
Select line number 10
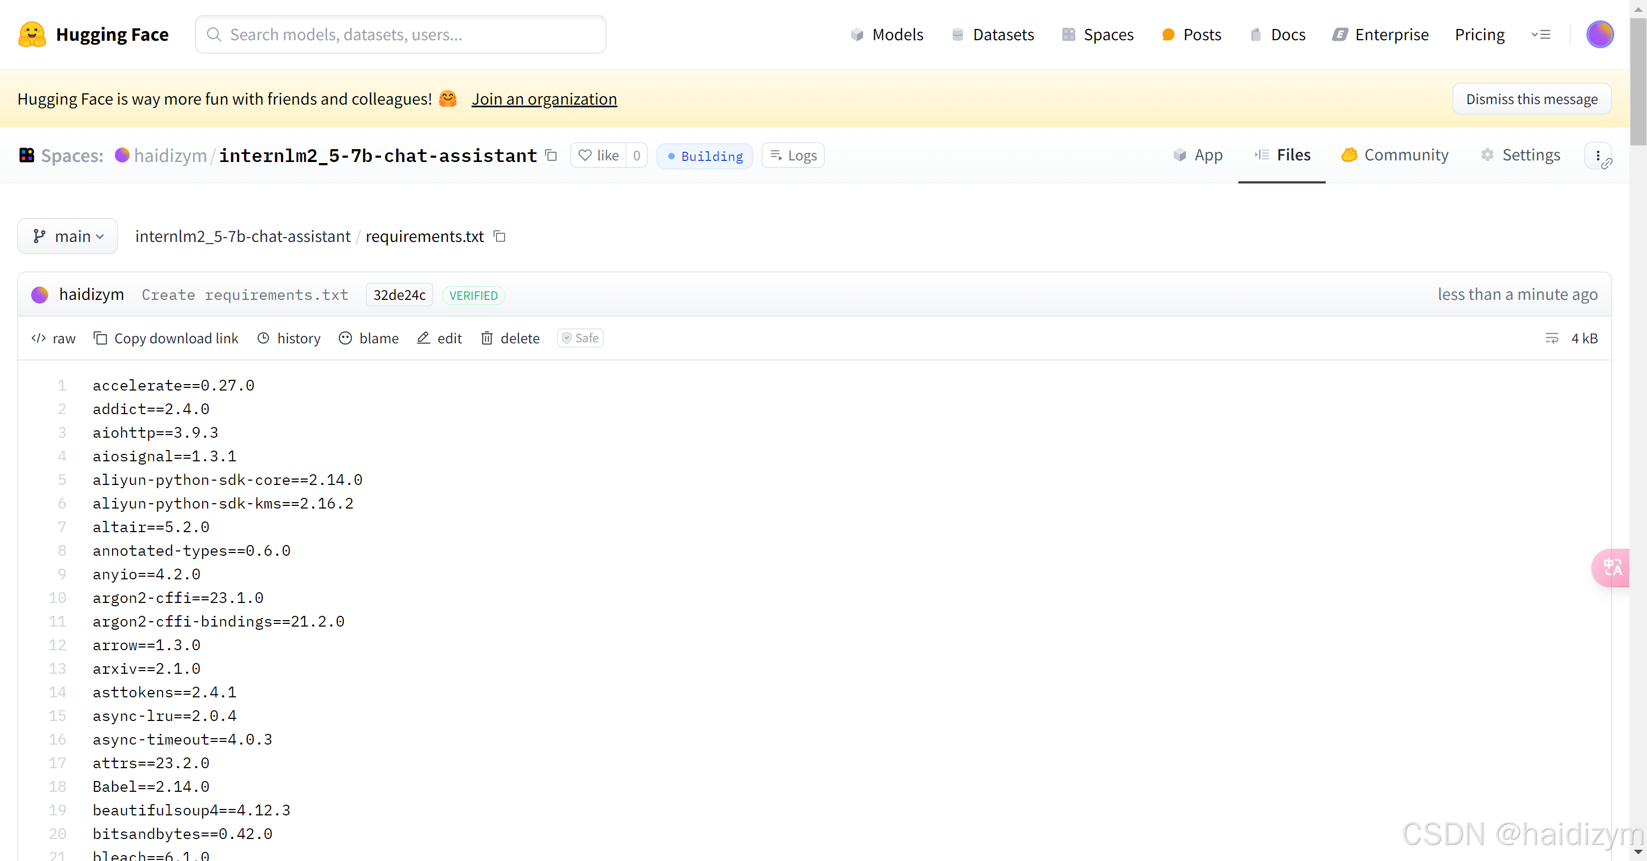coord(57,598)
